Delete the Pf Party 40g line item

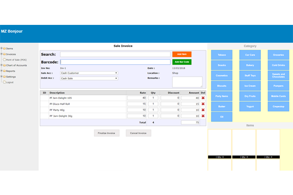[x=203, y=110]
